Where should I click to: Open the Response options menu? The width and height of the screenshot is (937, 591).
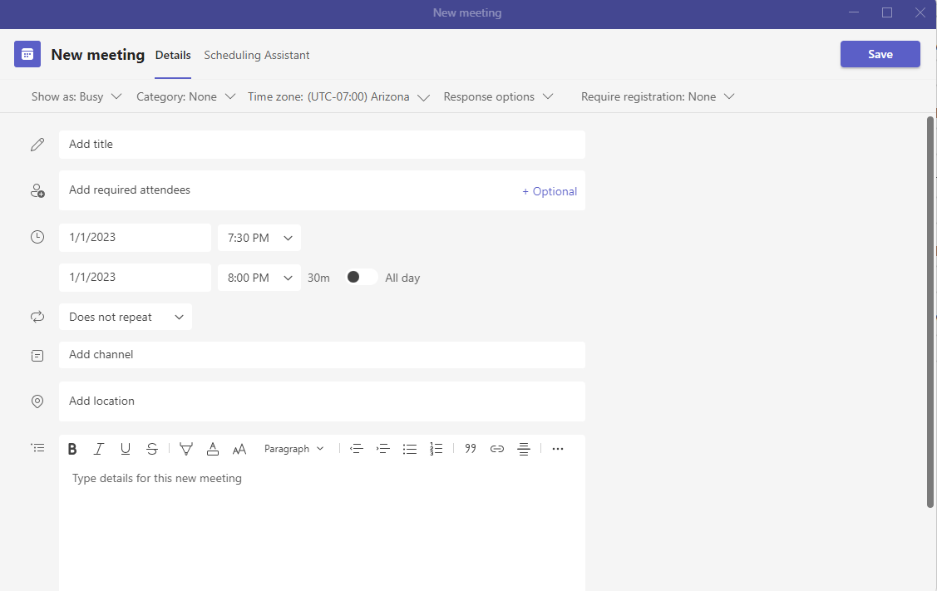498,97
